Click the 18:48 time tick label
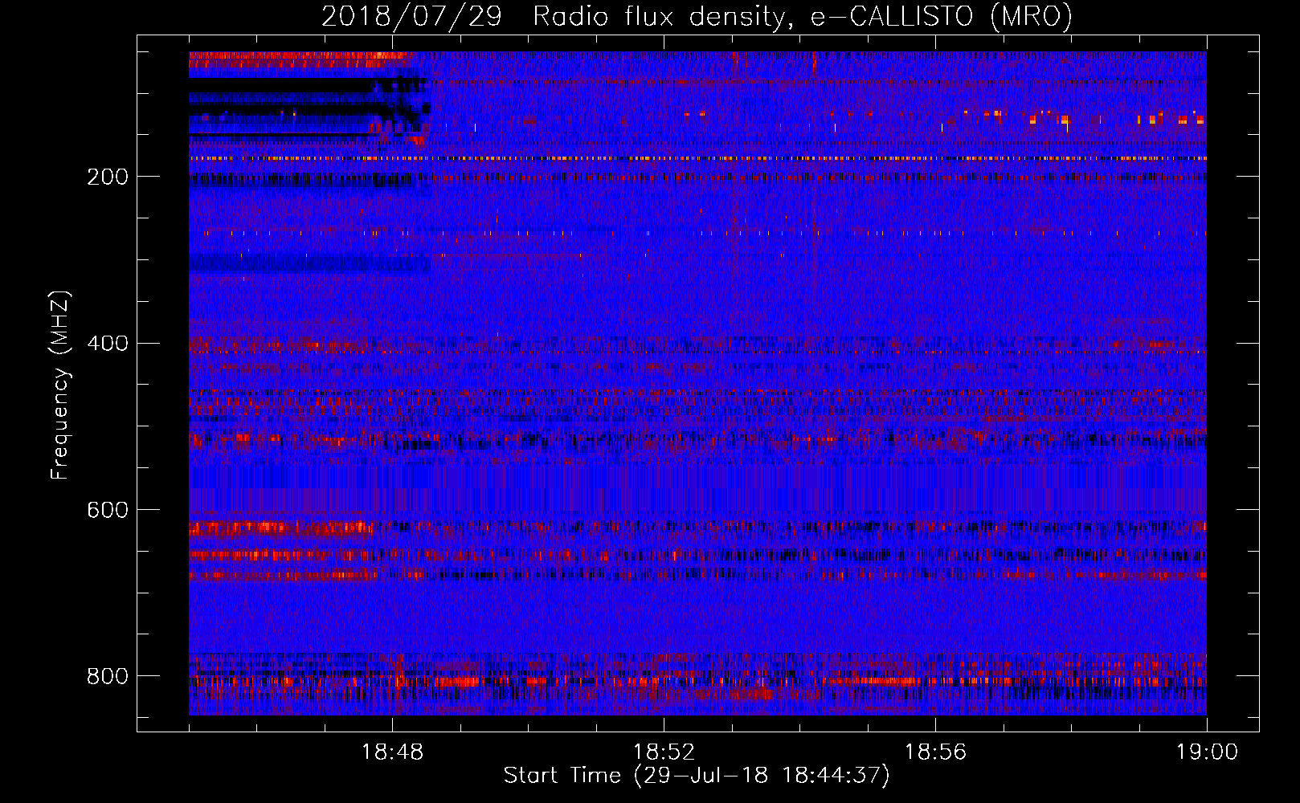 (392, 752)
